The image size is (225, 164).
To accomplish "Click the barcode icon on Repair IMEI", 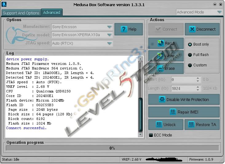I will (x=173, y=112).
